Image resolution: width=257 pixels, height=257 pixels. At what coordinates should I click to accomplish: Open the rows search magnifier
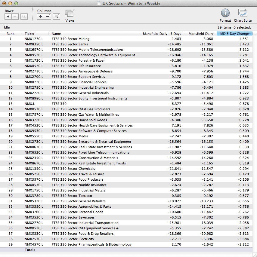pyautogui.click(x=24, y=17)
